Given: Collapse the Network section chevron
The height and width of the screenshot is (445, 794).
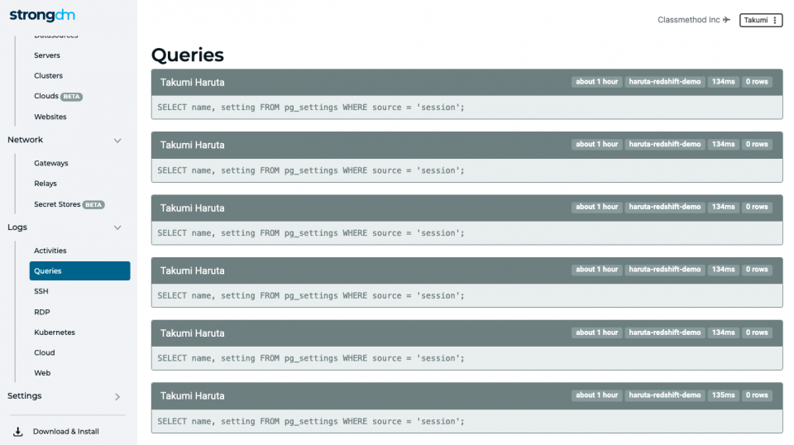Looking at the screenshot, I should 117,141.
